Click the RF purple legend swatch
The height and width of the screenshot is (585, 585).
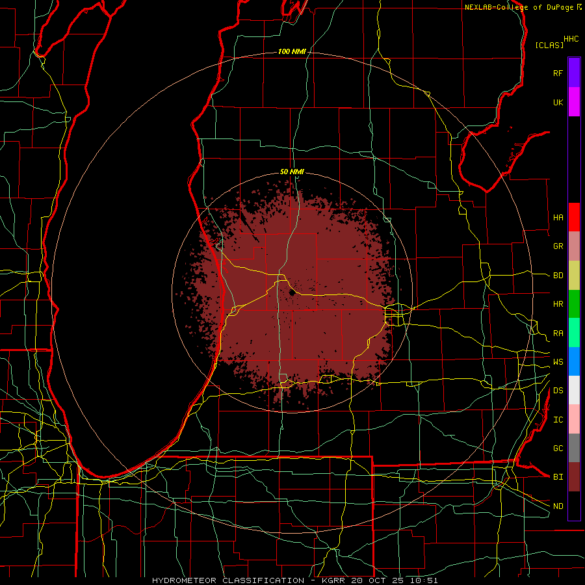click(574, 73)
